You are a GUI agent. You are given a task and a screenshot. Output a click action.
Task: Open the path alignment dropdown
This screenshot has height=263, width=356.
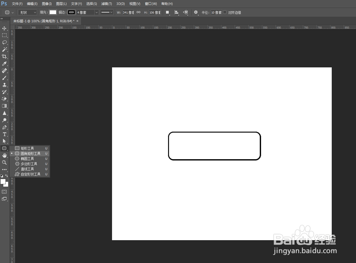coord(177,12)
